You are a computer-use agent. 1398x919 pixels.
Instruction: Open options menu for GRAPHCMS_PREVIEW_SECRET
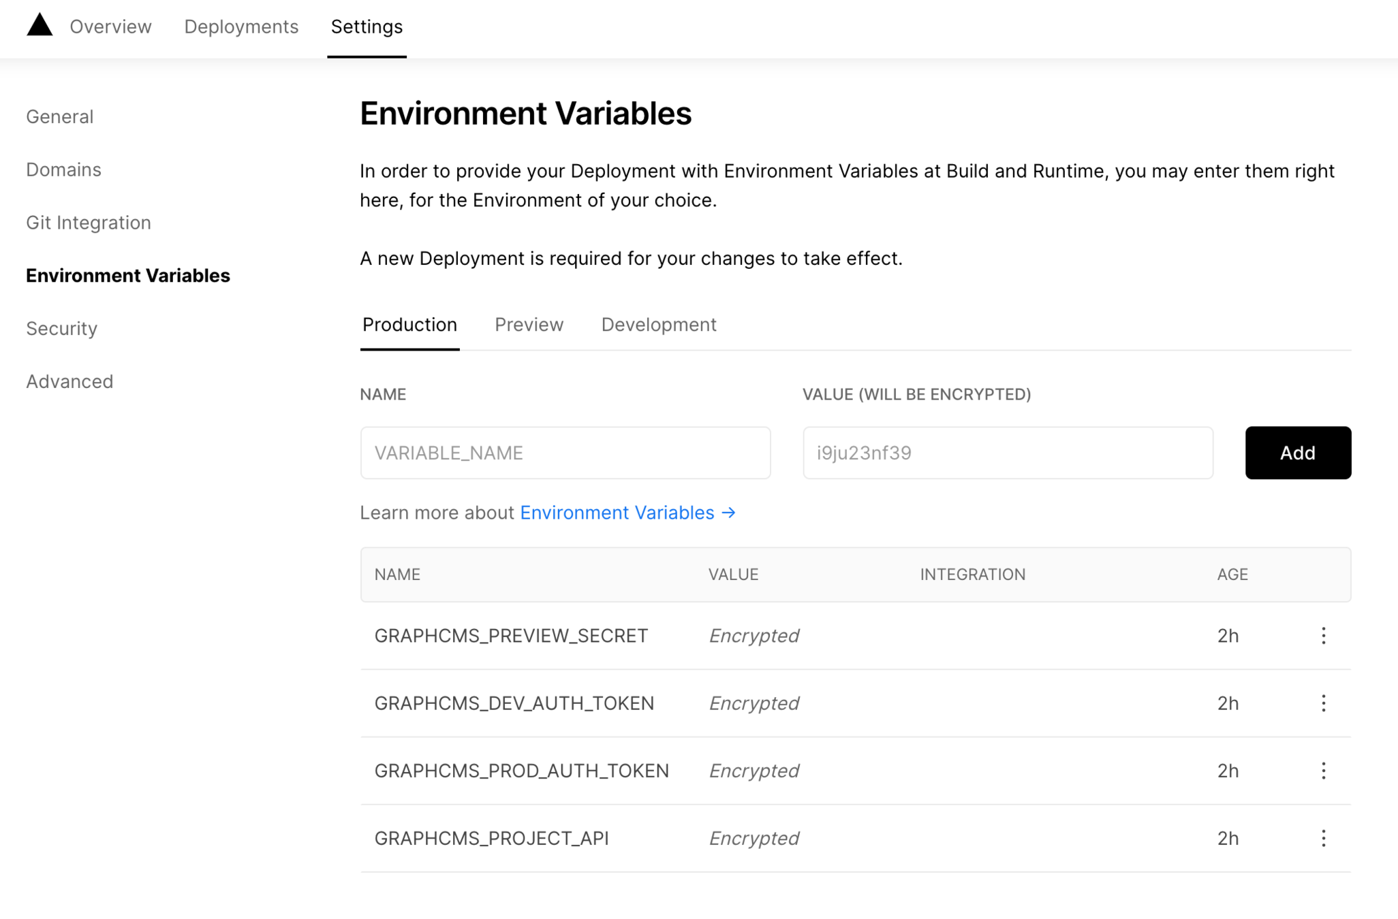(1323, 635)
